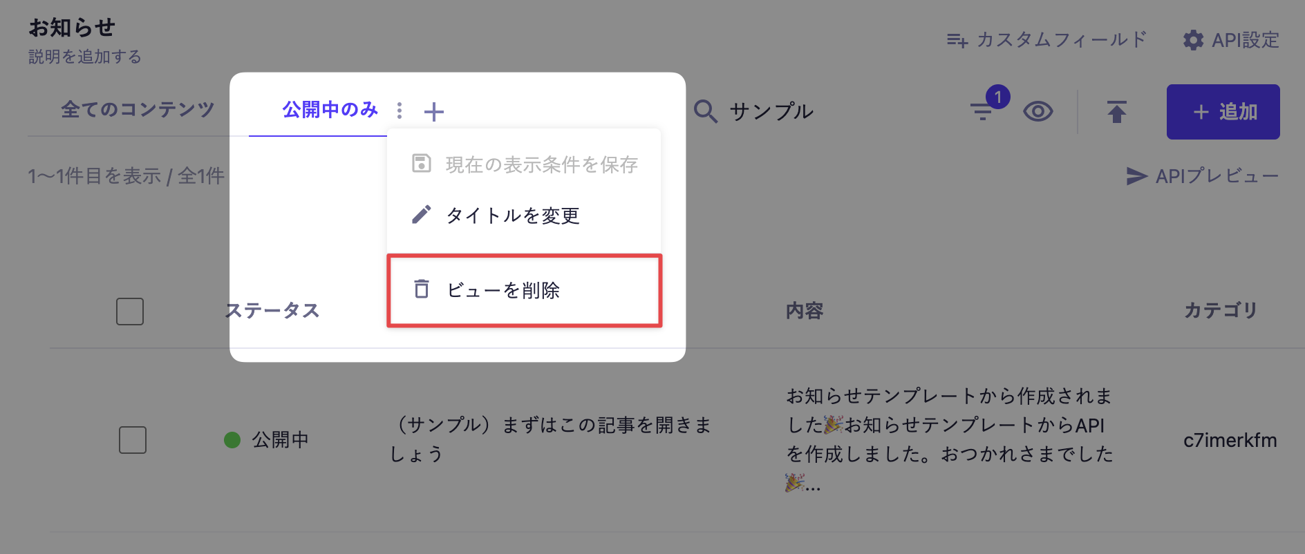
Task: Open カスタムフィールド custom fields
Action: [1046, 40]
